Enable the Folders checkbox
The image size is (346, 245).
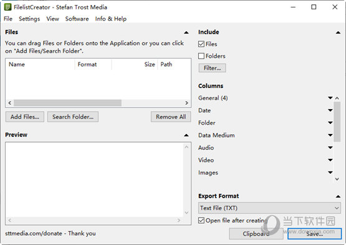click(x=201, y=56)
